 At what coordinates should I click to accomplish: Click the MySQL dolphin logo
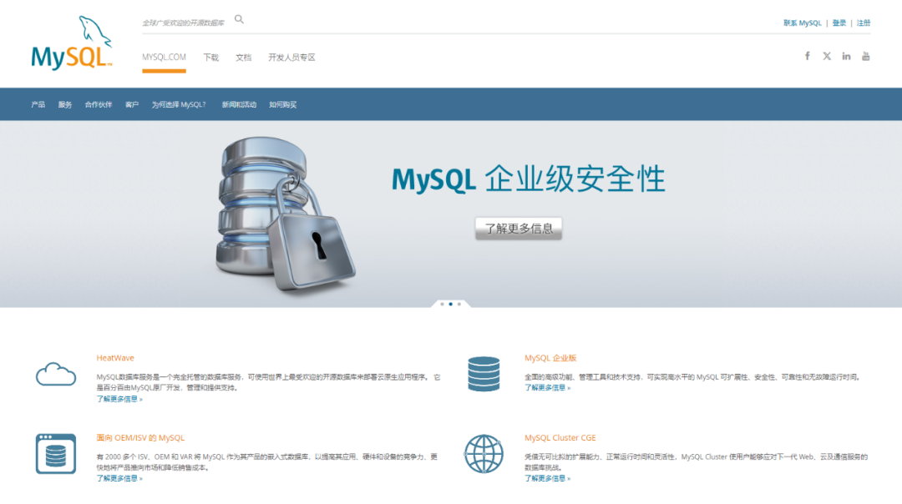coord(71,43)
